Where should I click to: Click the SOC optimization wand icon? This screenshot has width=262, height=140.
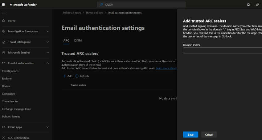[4, 138]
